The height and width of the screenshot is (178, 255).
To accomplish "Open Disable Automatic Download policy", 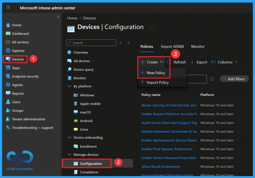I will pyautogui.click(x=169, y=132).
